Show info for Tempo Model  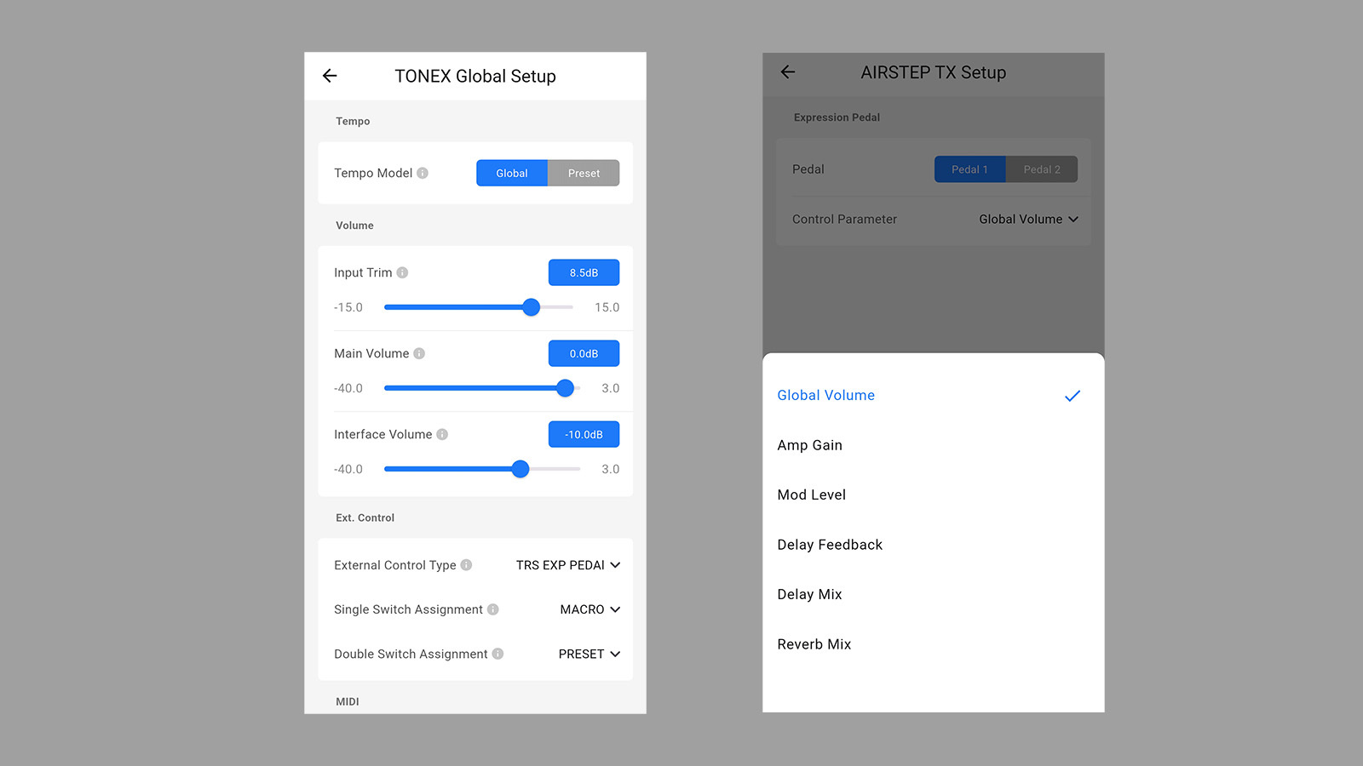(423, 173)
